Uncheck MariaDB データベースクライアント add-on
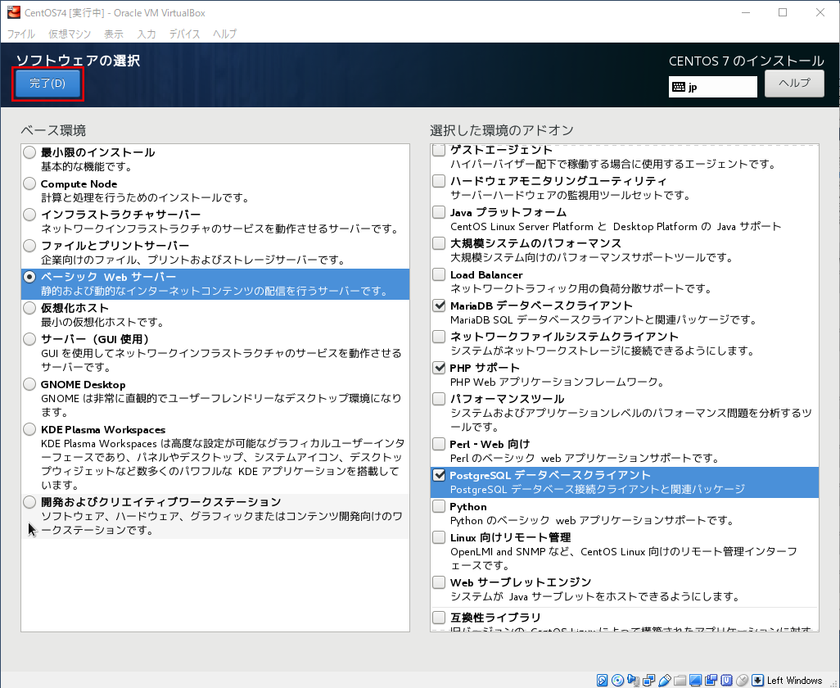840x688 pixels. coord(439,306)
